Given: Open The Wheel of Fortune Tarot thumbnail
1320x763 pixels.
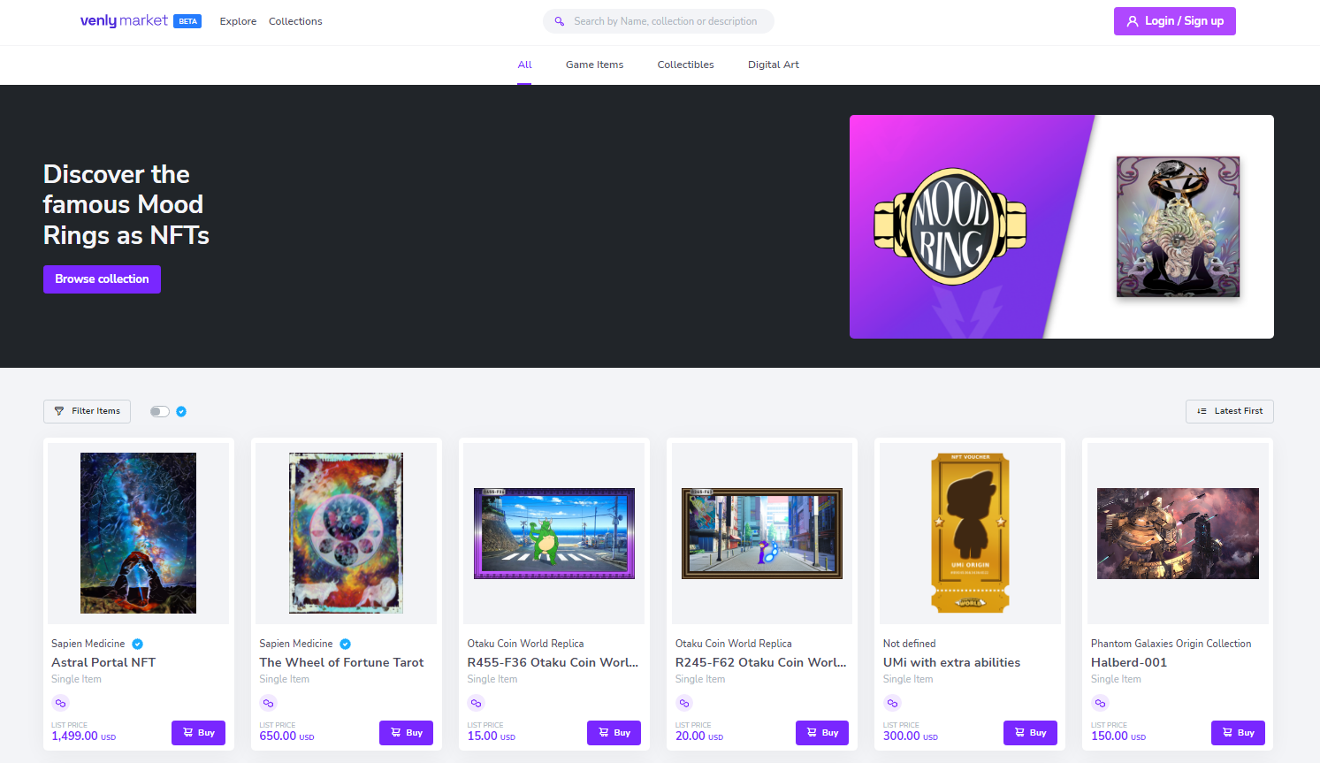Looking at the screenshot, I should pos(346,533).
